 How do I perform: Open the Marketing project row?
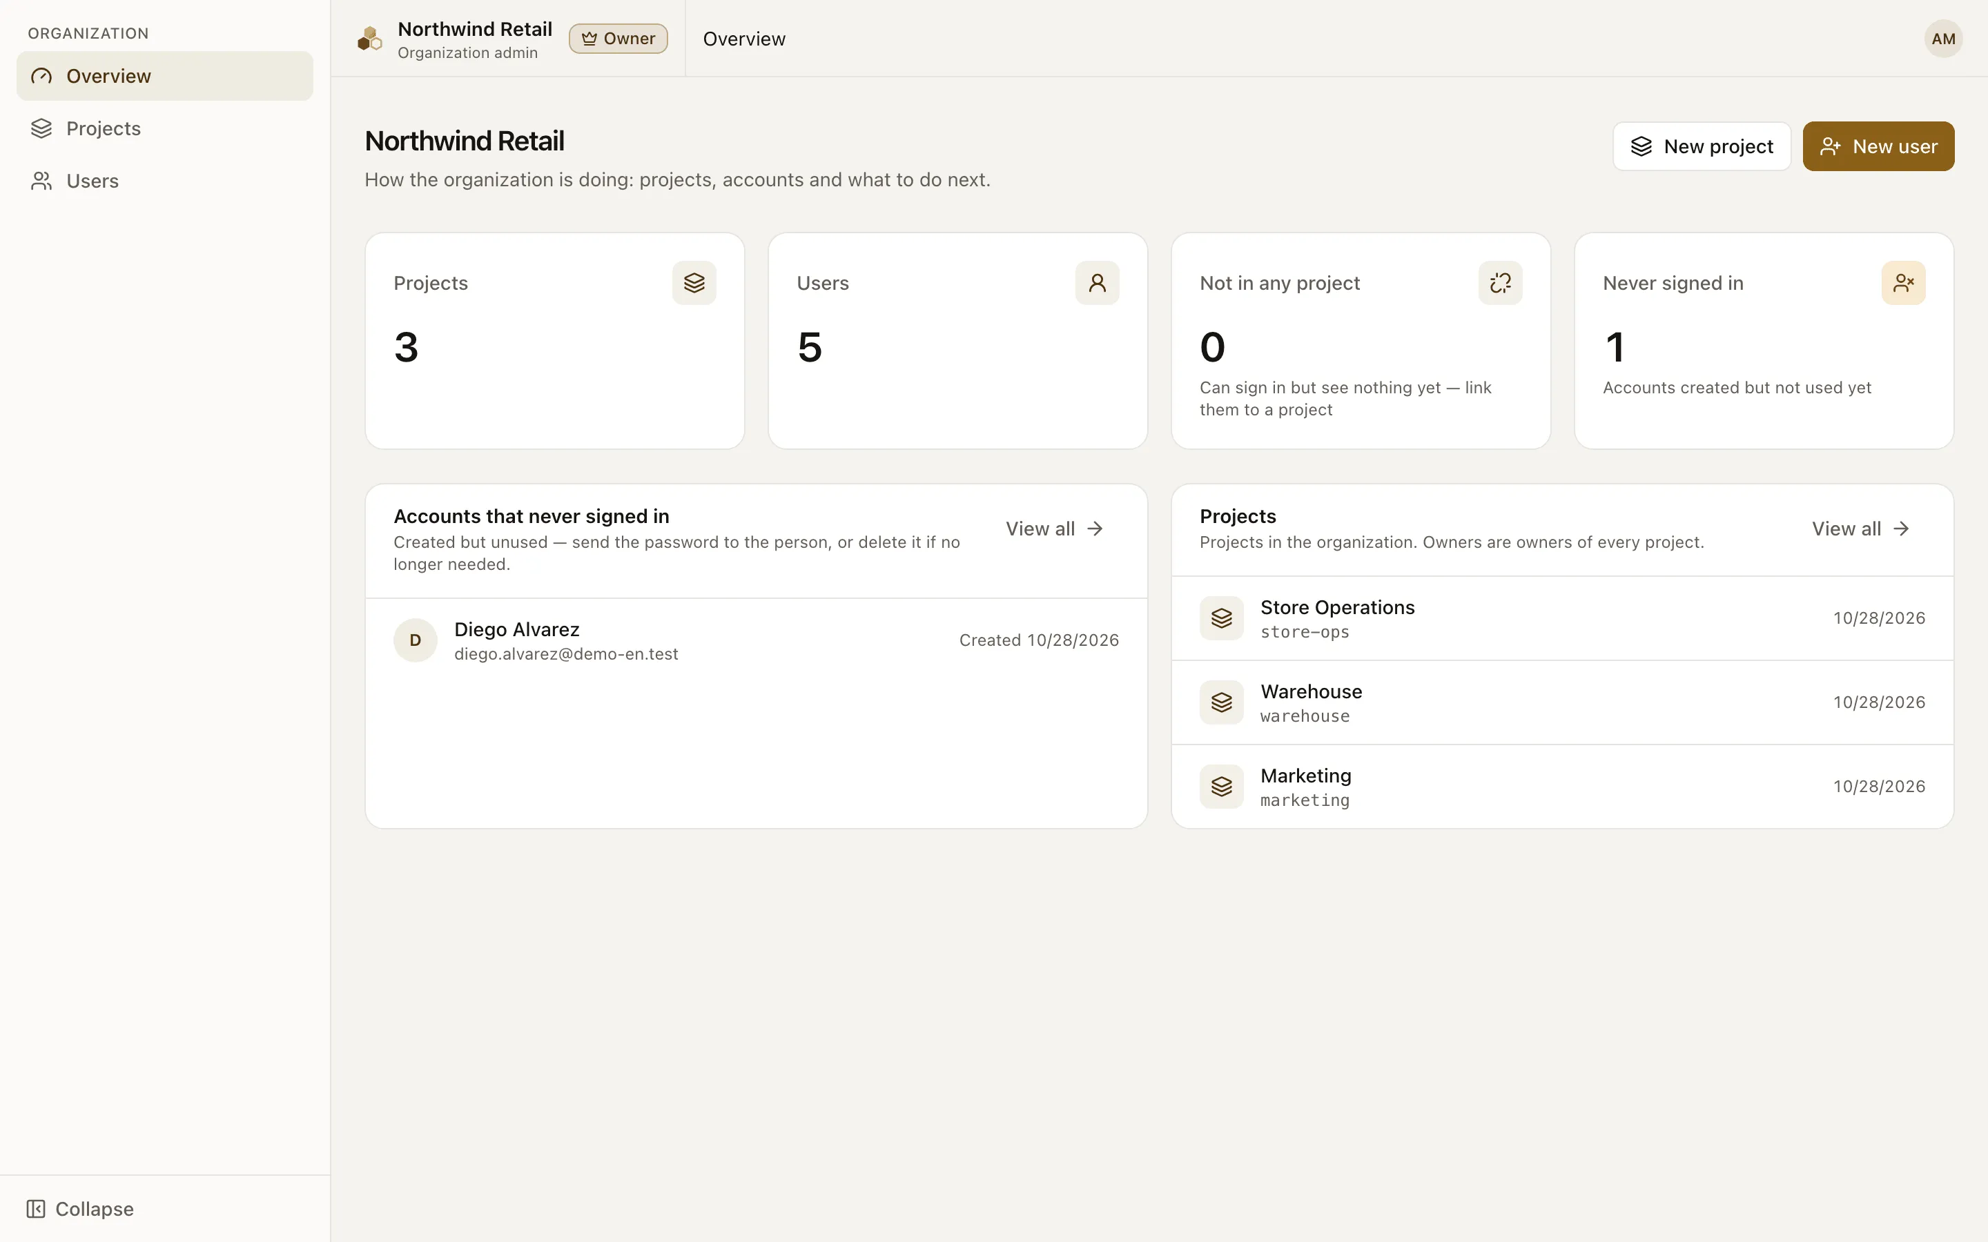1561,787
